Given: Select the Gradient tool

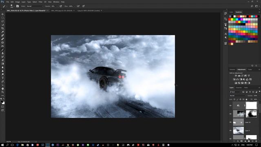Looking at the screenshot, I should [3, 64].
